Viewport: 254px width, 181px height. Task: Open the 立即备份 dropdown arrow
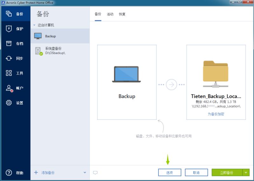[x=246, y=172]
